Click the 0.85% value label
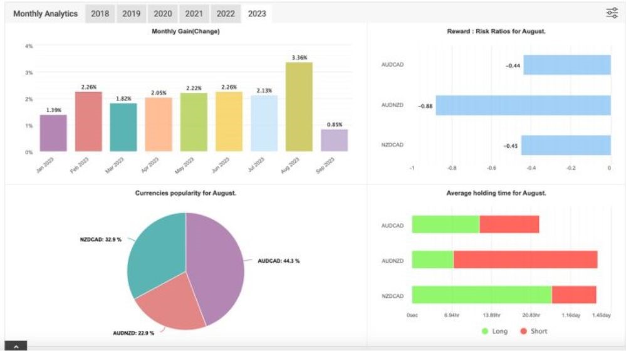The height and width of the screenshot is (353, 626). pyautogui.click(x=335, y=125)
